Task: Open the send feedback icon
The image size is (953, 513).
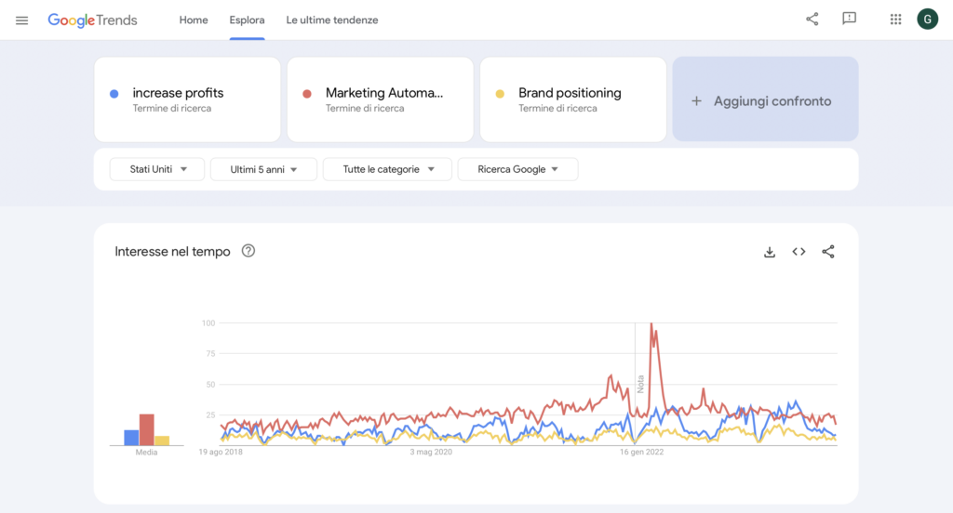Action: click(849, 20)
